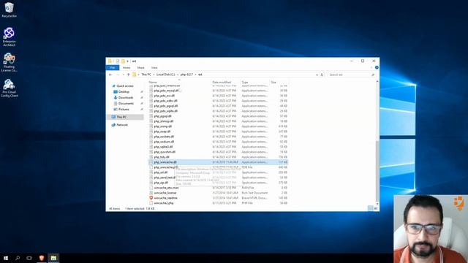Select Desktop in Quick access
The height and width of the screenshot is (263, 468).
coord(124,92)
